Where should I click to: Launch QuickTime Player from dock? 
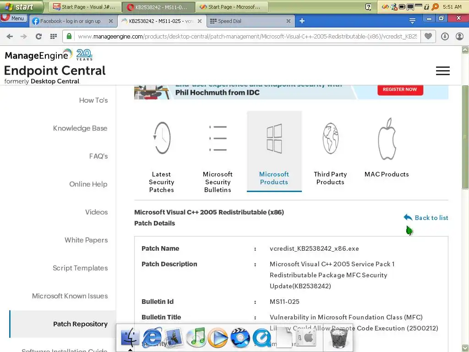click(x=262, y=338)
